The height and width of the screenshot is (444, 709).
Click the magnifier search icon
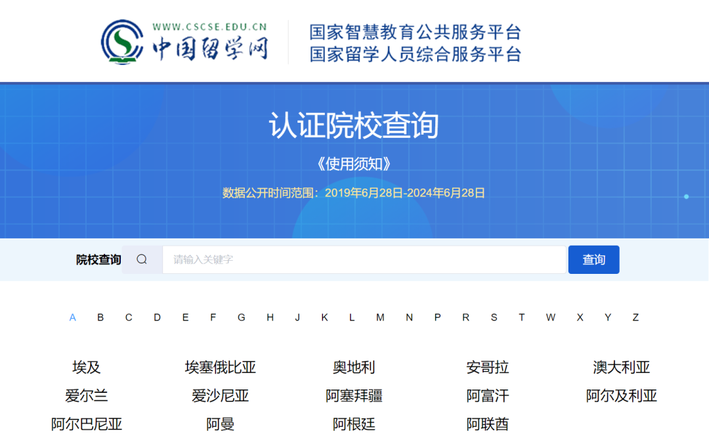(142, 259)
